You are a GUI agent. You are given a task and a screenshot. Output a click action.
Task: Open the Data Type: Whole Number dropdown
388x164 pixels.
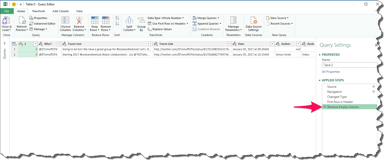click(165, 18)
